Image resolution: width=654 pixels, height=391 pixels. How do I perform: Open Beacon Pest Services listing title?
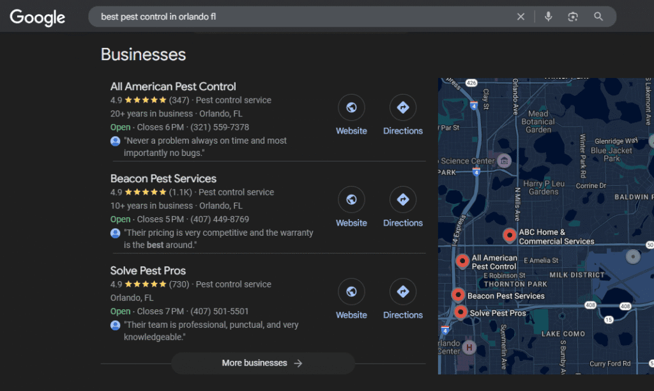coord(163,178)
